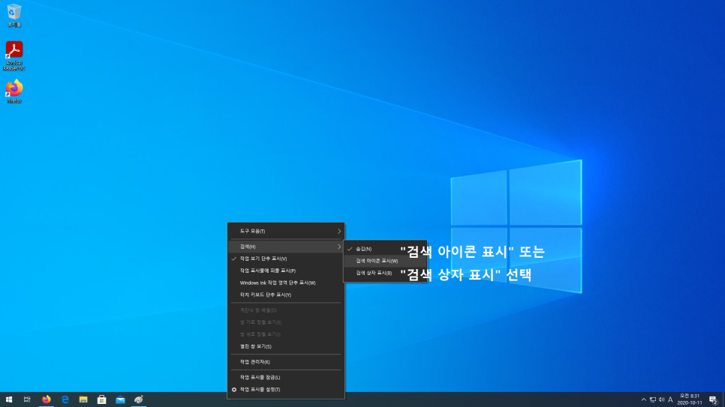
Task: Open Task View from the taskbar
Action: (27, 400)
